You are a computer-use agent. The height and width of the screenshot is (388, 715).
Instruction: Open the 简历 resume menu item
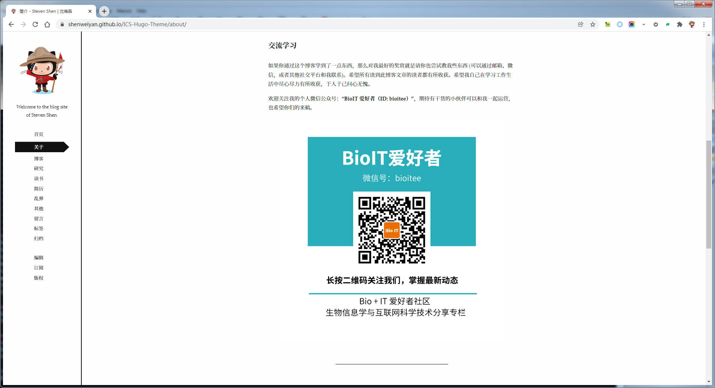(39, 189)
